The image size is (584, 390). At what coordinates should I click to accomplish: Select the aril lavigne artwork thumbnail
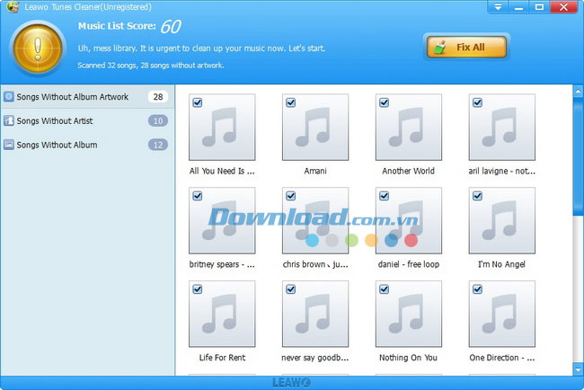coord(501,127)
